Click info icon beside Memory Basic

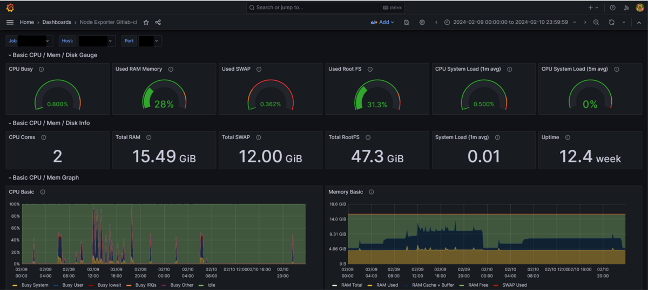(372, 192)
